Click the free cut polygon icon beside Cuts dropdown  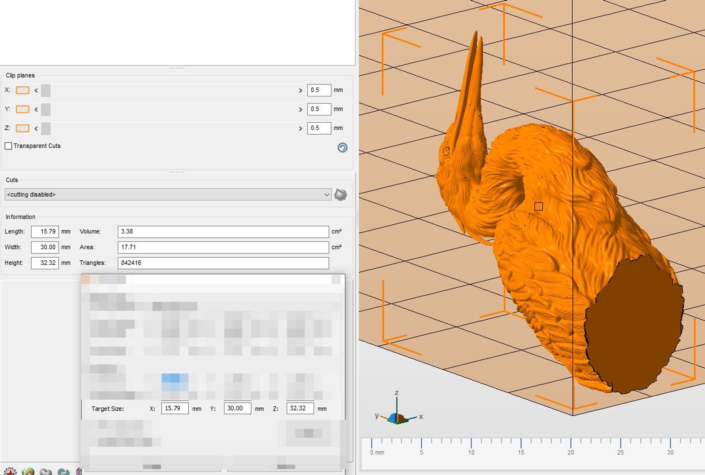pyautogui.click(x=340, y=194)
